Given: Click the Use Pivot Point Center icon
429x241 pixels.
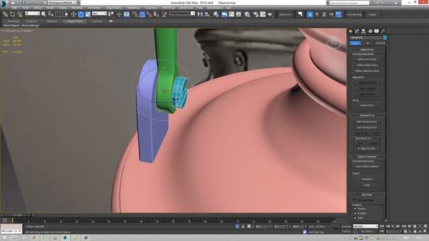Looking at the screenshot, I should (111, 14).
